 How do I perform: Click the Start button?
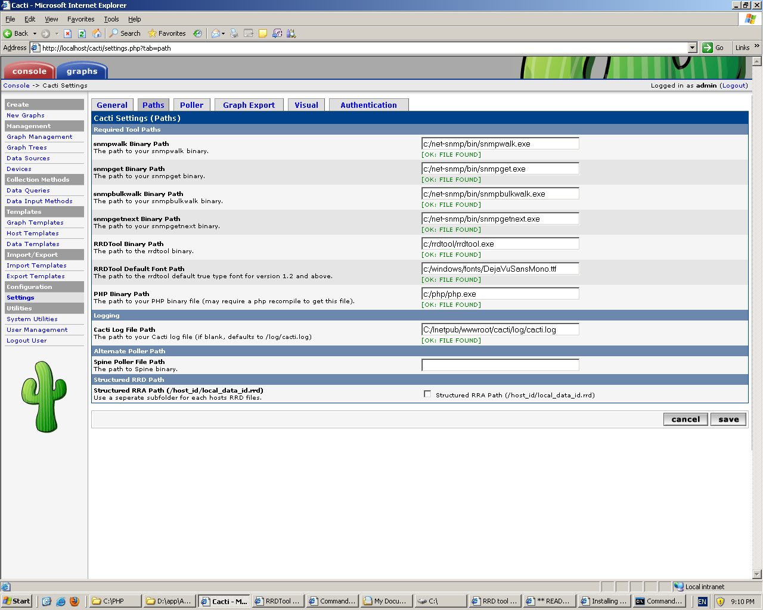17,601
